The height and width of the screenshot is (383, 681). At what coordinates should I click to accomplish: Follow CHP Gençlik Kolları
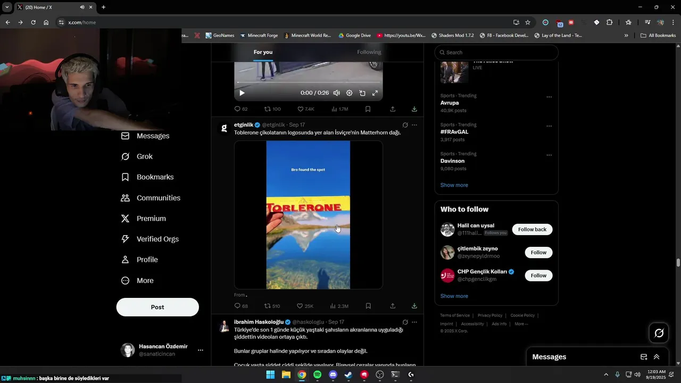[538, 275]
